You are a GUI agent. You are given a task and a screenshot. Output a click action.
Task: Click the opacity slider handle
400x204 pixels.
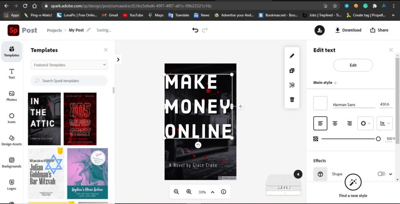point(378,139)
